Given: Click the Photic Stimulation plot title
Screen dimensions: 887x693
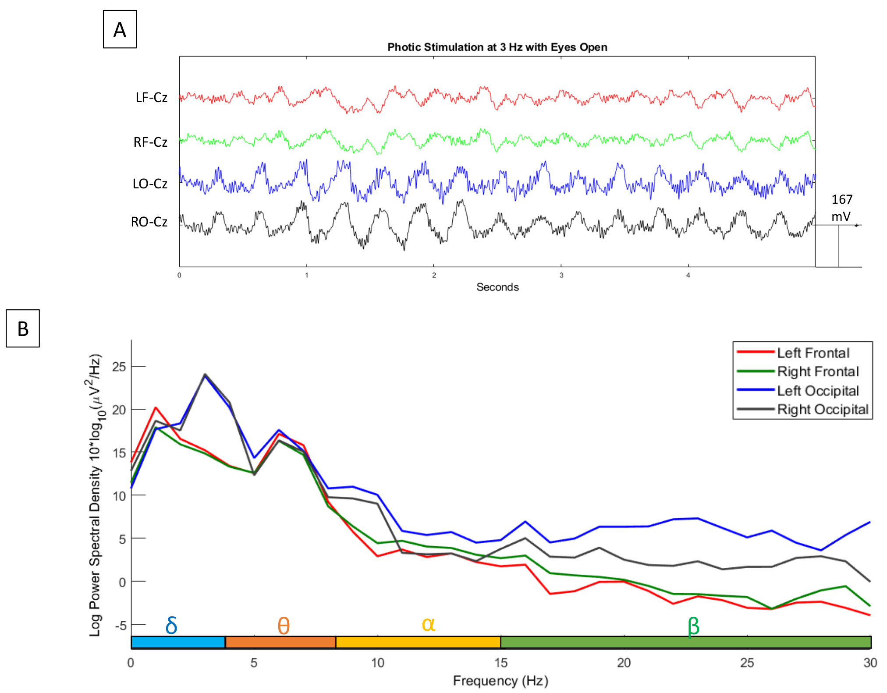Looking at the screenshot, I should pyautogui.click(x=497, y=47).
